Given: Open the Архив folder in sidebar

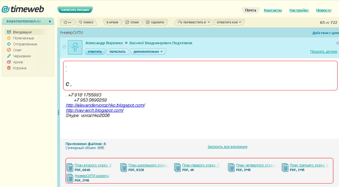Looking at the screenshot, I should 18,62.
